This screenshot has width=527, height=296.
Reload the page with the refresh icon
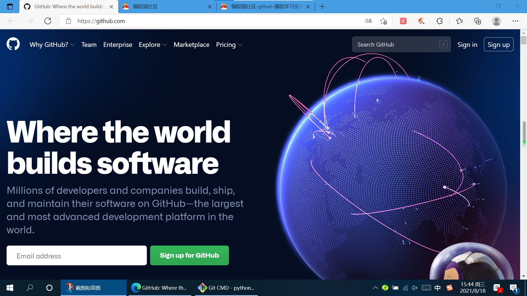pyautogui.click(x=48, y=21)
